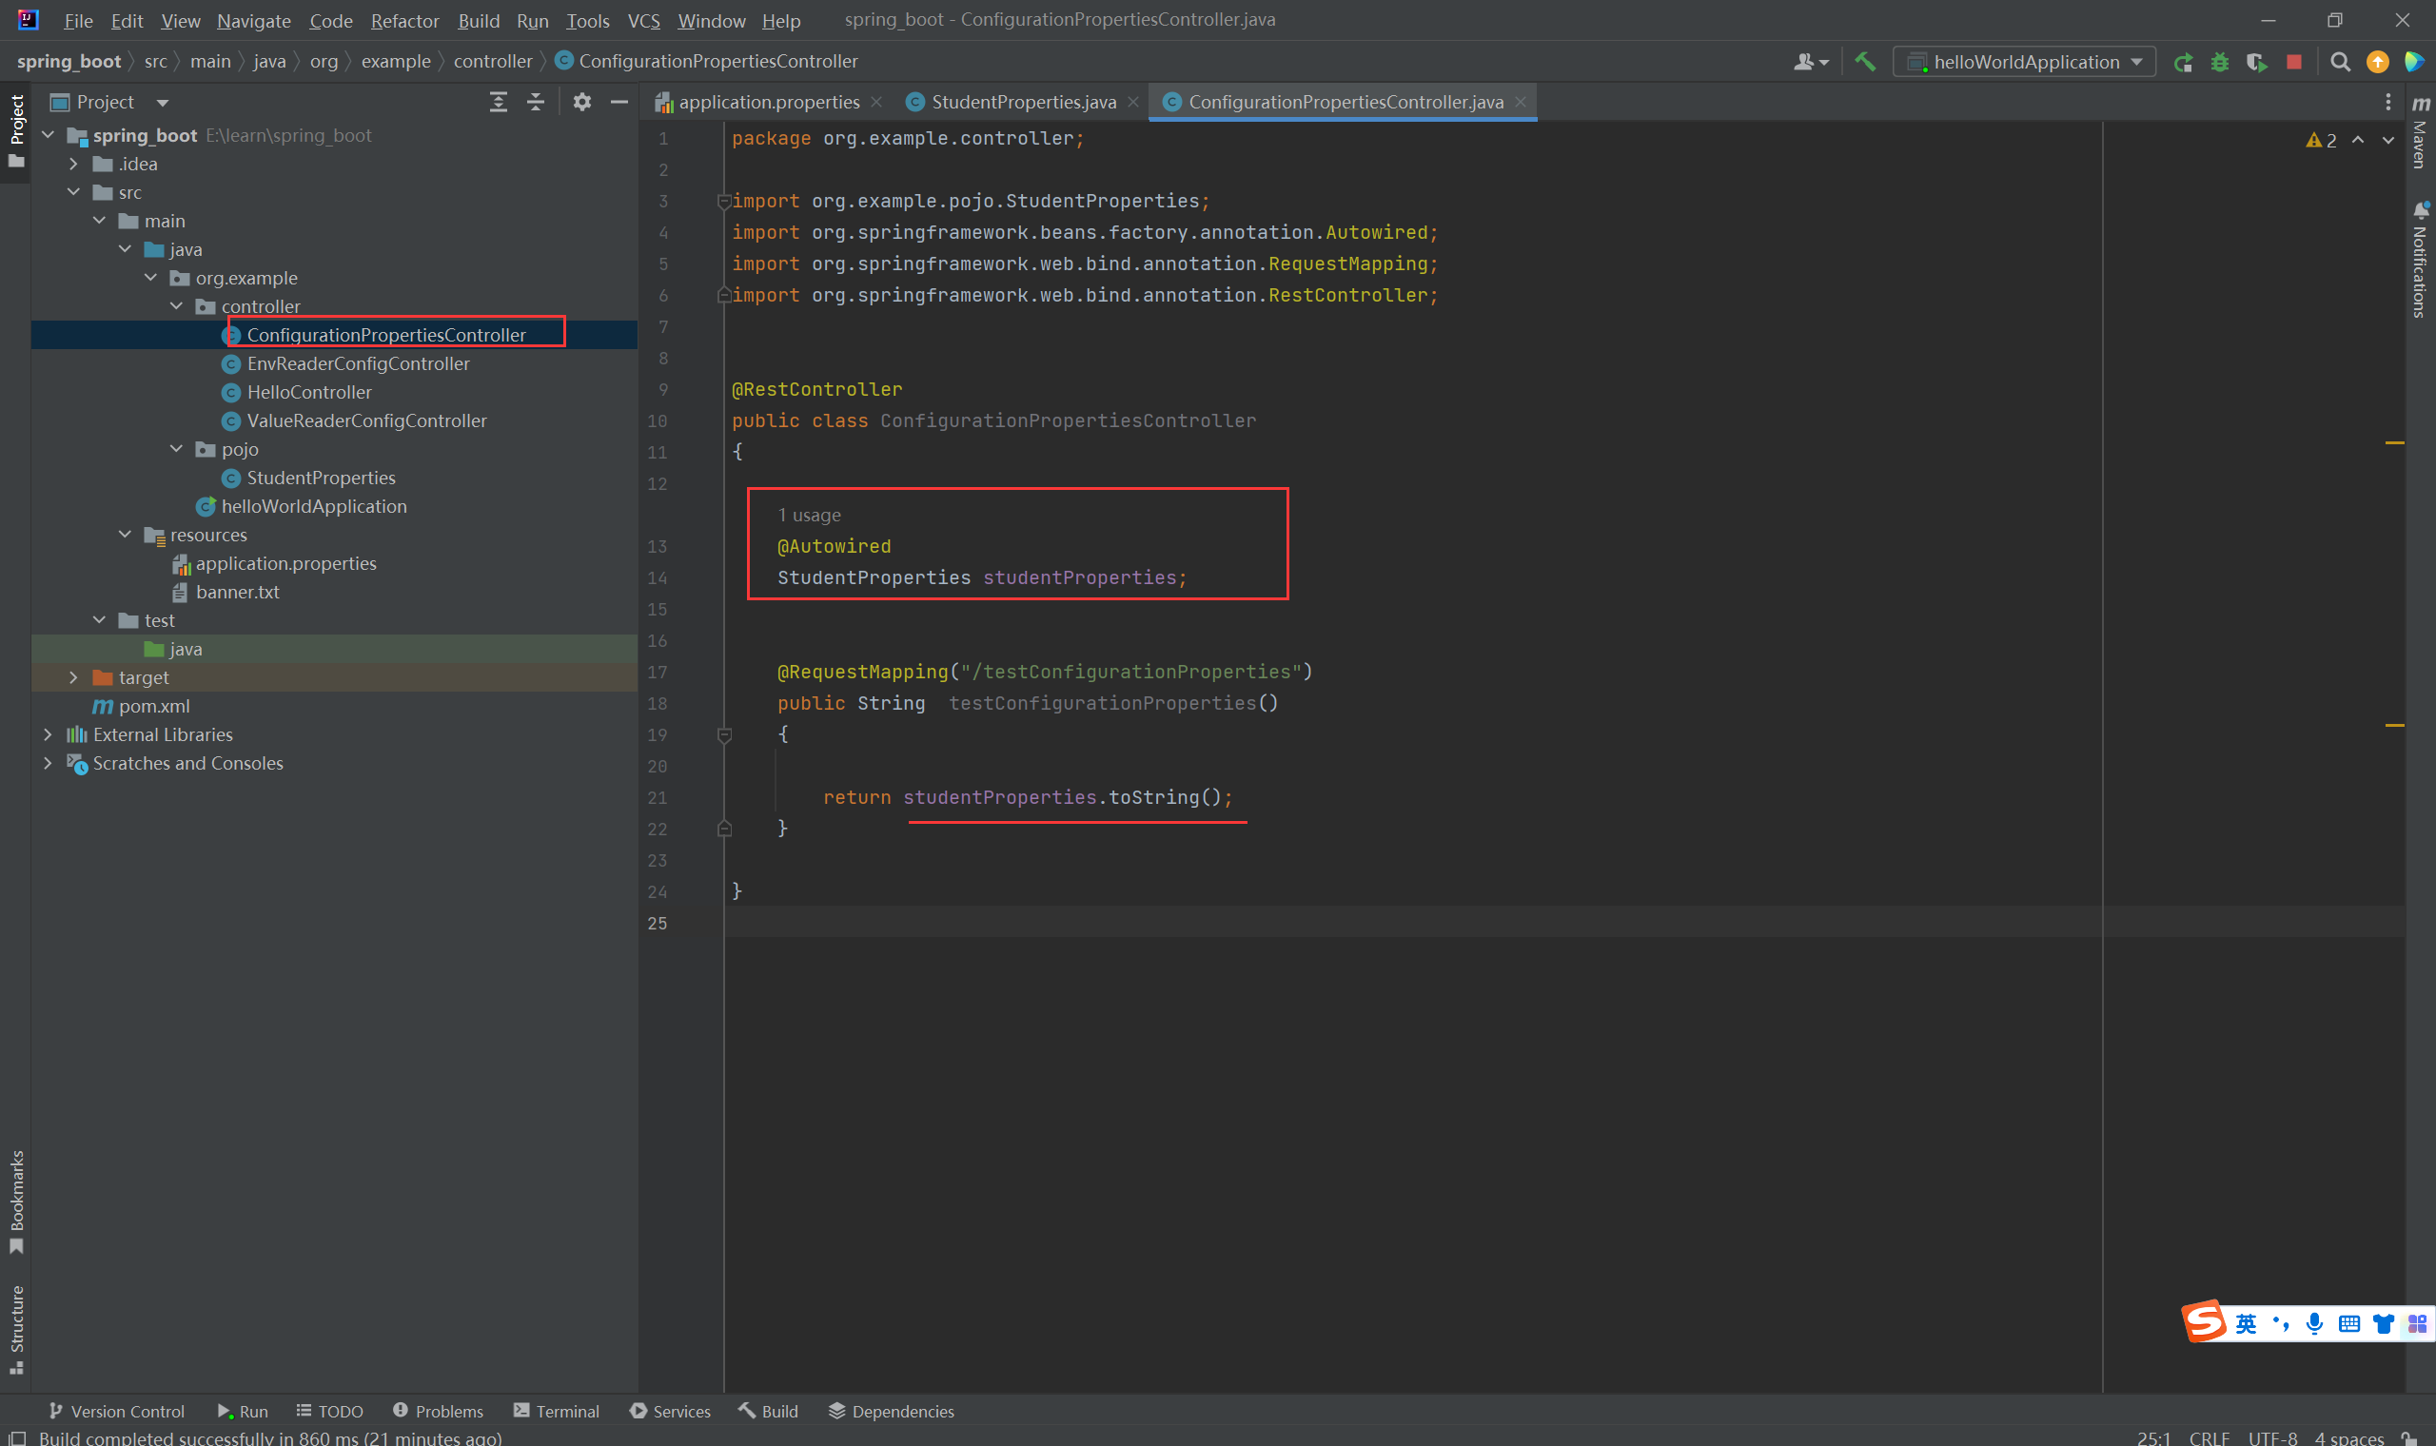Viewport: 2436px width, 1446px height.
Task: Open the Terminal tool window button
Action: coord(557,1411)
